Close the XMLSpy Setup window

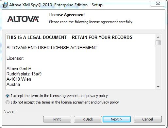pos(158,3)
